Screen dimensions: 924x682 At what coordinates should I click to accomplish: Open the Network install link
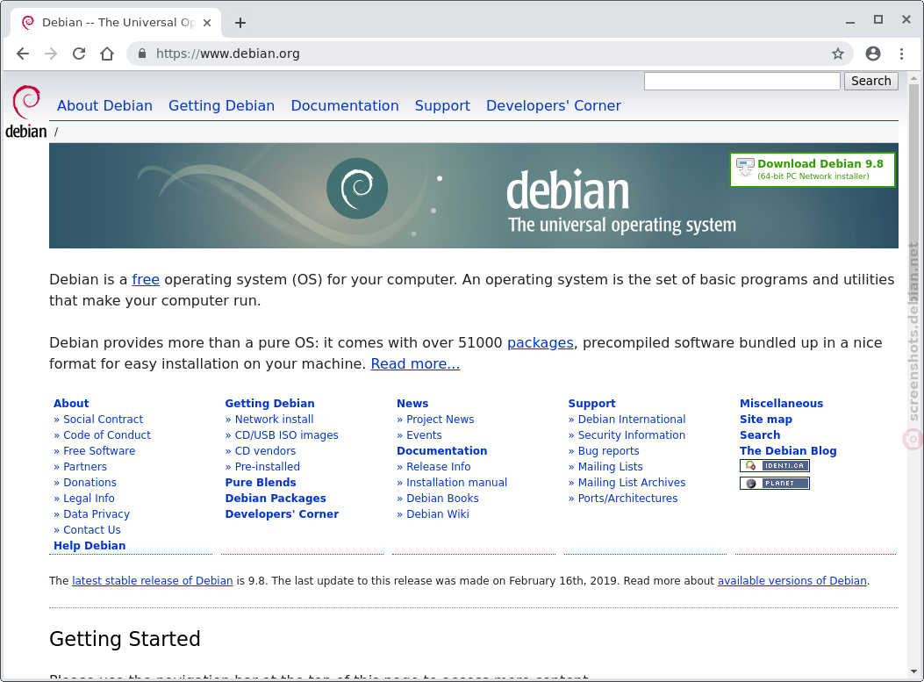pos(274,419)
